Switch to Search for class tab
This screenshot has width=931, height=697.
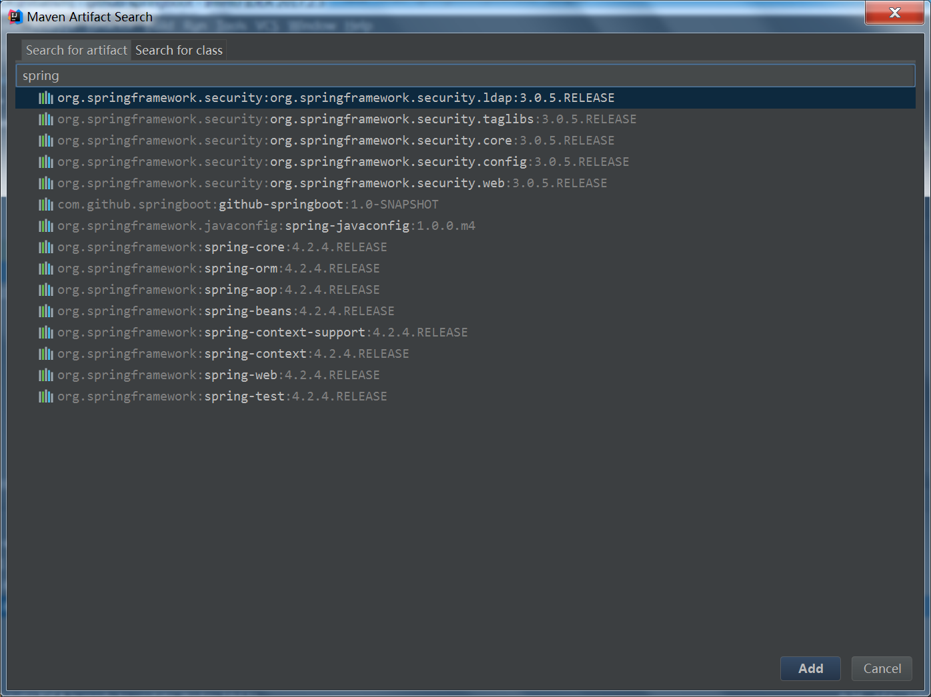point(179,51)
